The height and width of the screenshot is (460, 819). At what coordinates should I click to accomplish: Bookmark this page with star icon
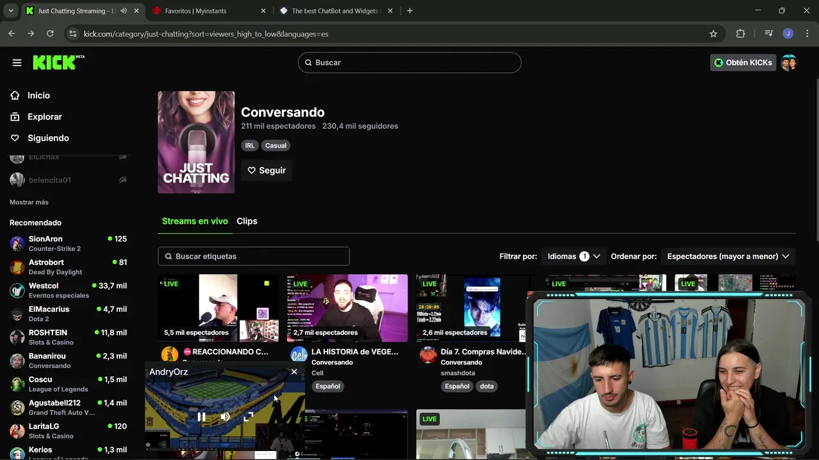coord(713,34)
